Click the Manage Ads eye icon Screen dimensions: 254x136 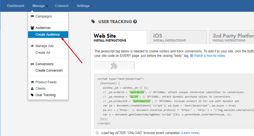(32, 46)
